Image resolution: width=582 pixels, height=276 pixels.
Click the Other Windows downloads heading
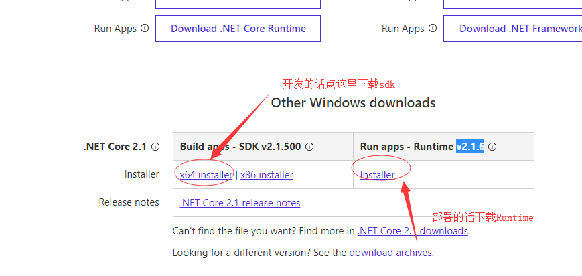click(x=353, y=102)
